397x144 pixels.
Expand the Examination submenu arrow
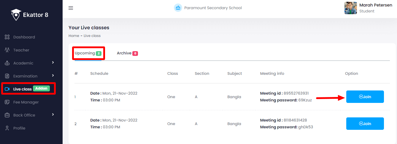pos(53,75)
